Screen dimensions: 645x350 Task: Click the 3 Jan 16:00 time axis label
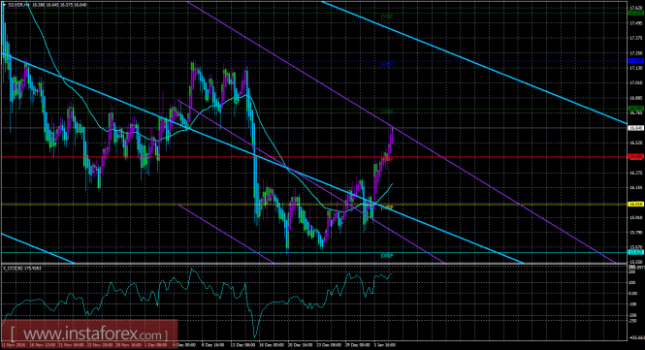[x=386, y=345]
